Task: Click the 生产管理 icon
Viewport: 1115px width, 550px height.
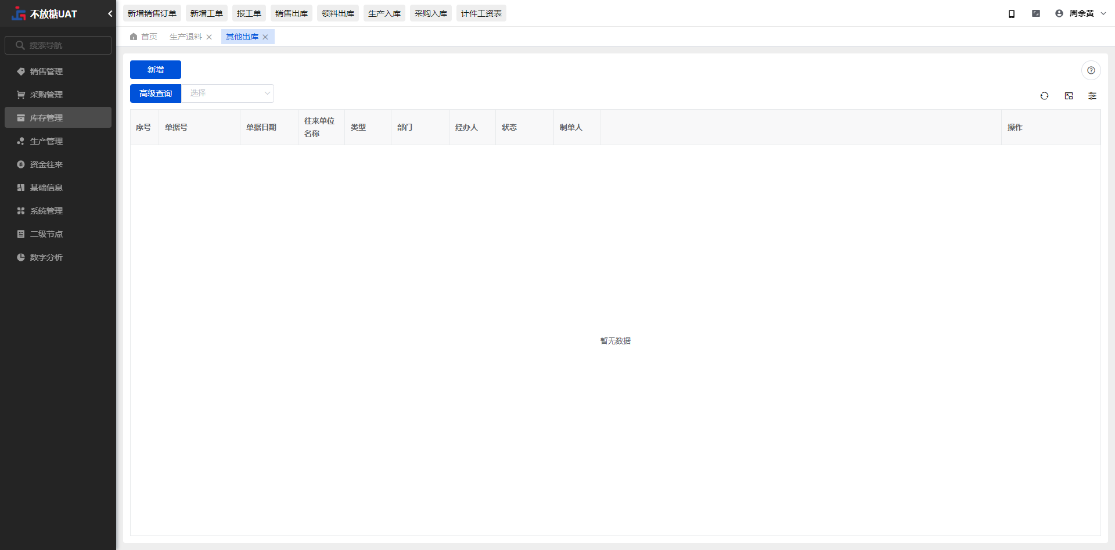Action: tap(21, 141)
